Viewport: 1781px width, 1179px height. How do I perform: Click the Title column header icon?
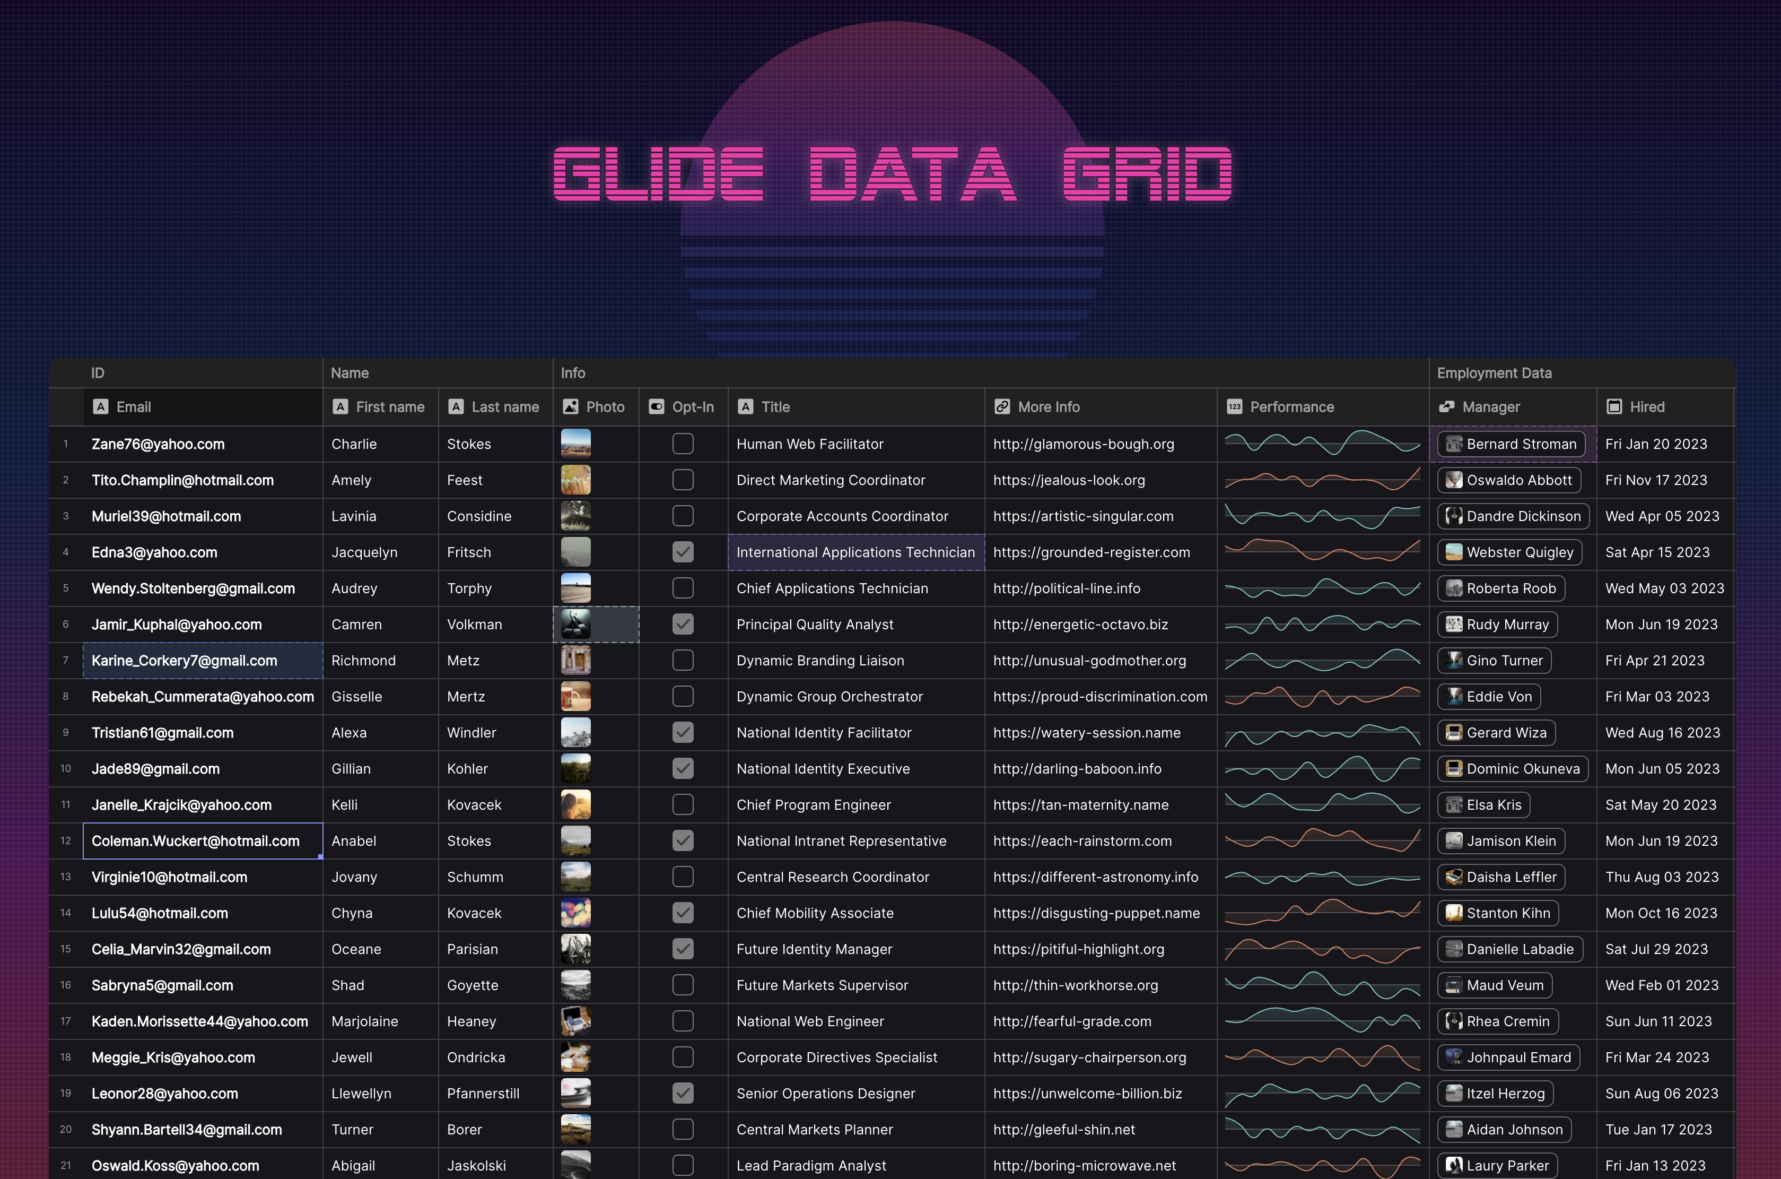(746, 406)
